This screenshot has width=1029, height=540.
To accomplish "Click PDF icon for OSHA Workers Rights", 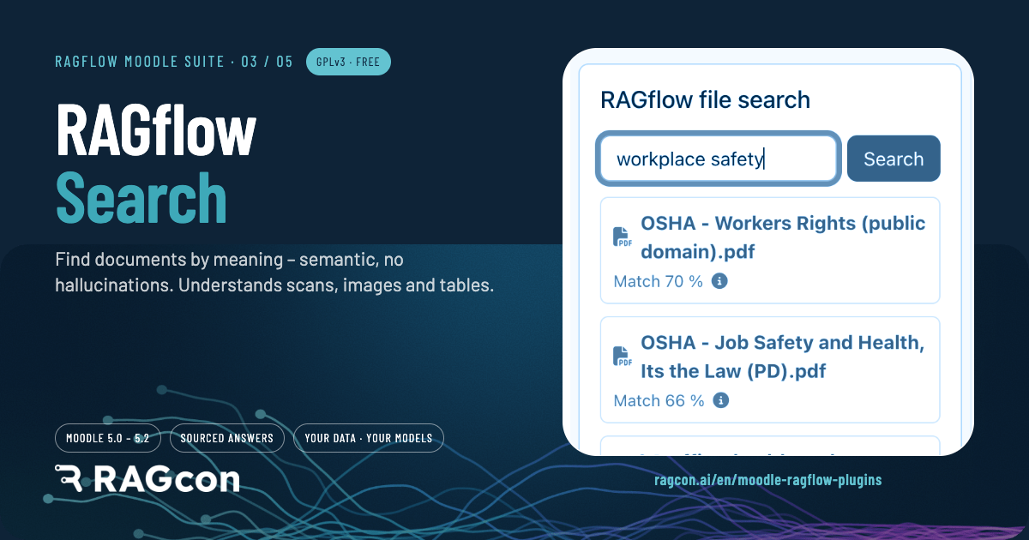I will click(623, 237).
